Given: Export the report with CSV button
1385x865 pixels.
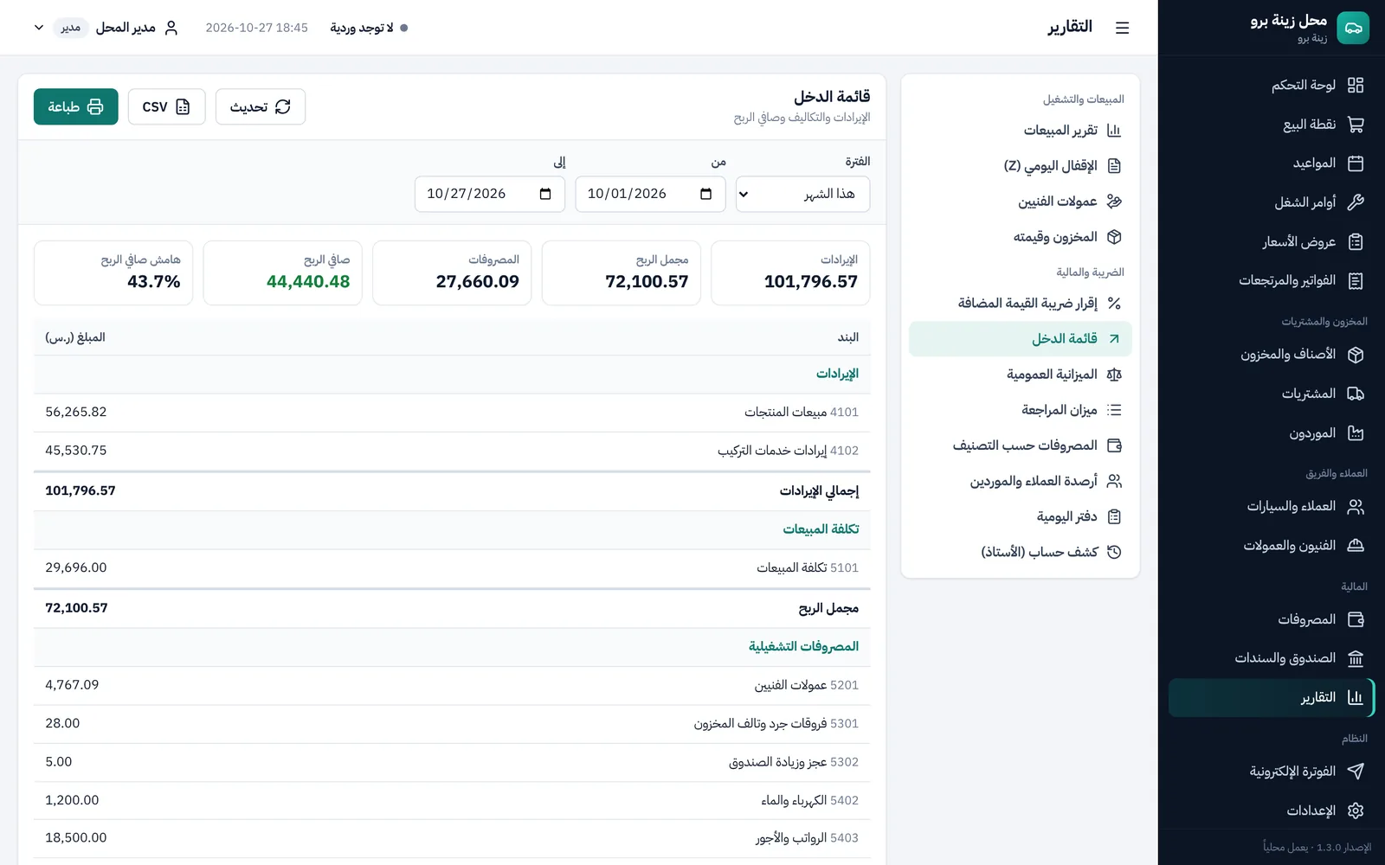Looking at the screenshot, I should 166,106.
